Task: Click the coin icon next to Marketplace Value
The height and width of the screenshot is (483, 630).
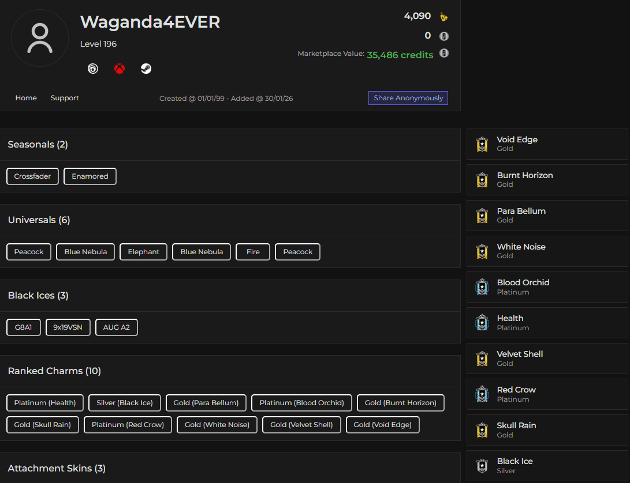Action: coord(443,53)
